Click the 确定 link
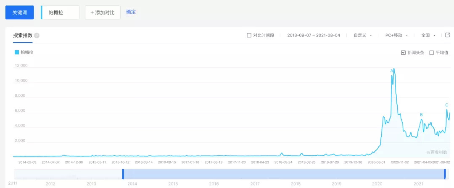Screen dimensions: 454x188 (131, 12)
